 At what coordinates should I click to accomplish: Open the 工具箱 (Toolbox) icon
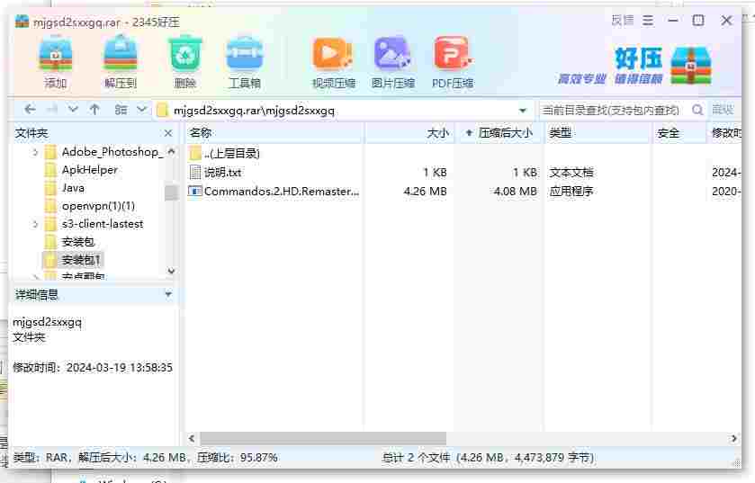245,61
